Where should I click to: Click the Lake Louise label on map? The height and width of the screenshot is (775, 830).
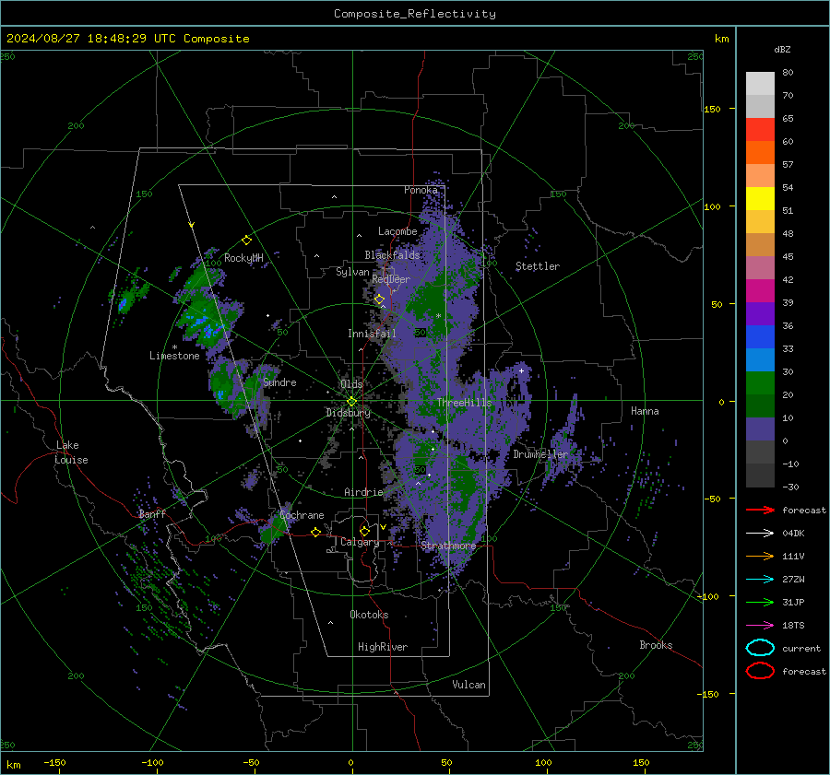[x=71, y=452]
